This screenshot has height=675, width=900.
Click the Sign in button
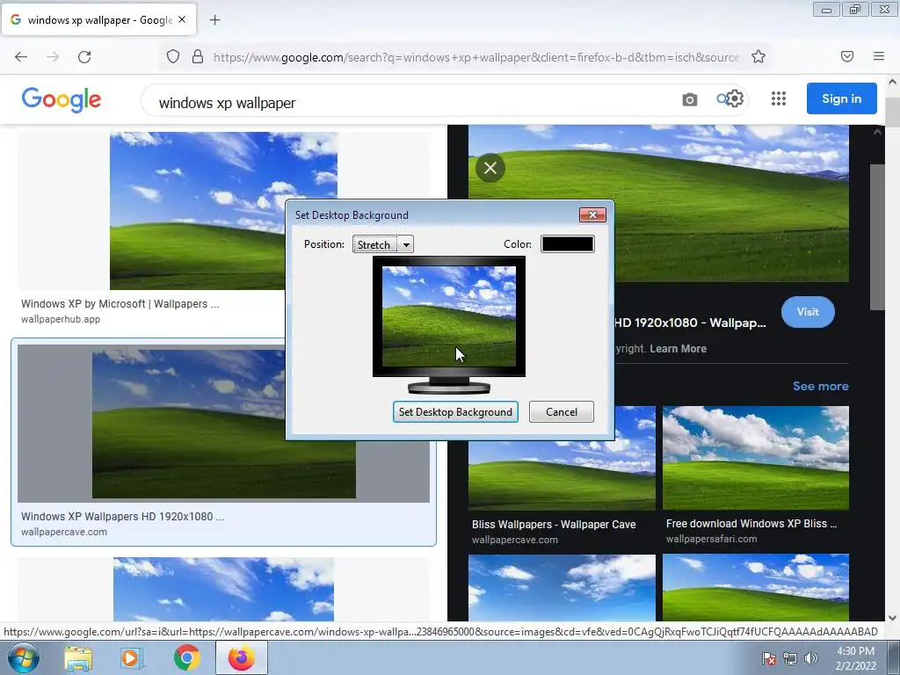841,98
